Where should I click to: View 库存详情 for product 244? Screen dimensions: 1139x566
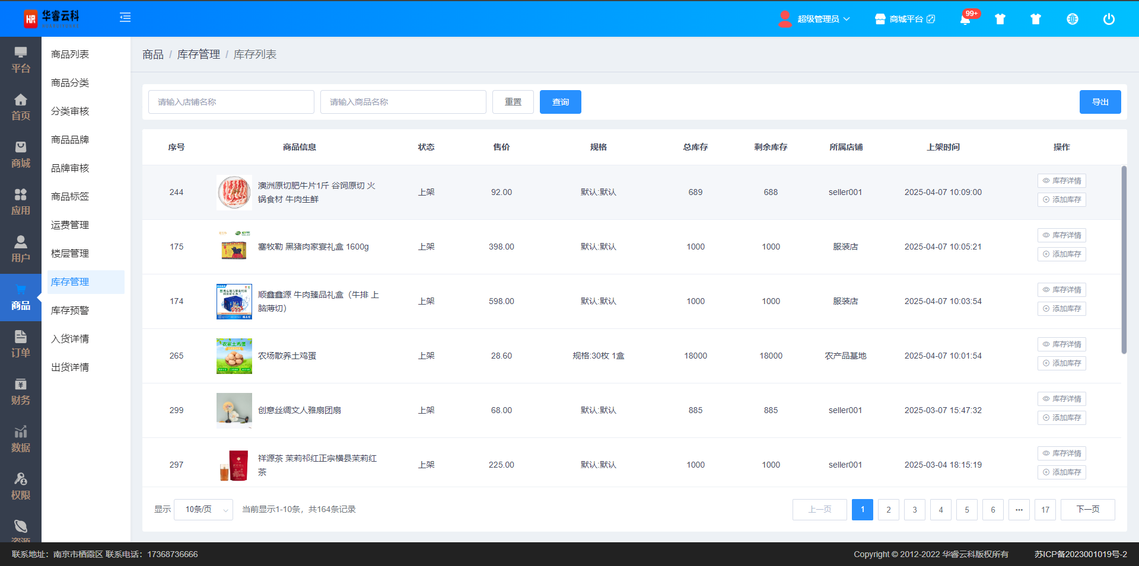tap(1061, 181)
